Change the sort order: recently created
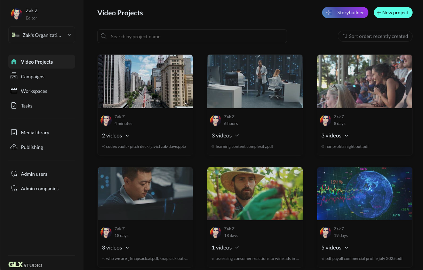Image resolution: width=423 pixels, height=270 pixels. (375, 36)
